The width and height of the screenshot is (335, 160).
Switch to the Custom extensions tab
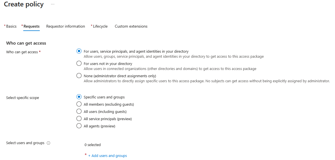click(x=131, y=26)
